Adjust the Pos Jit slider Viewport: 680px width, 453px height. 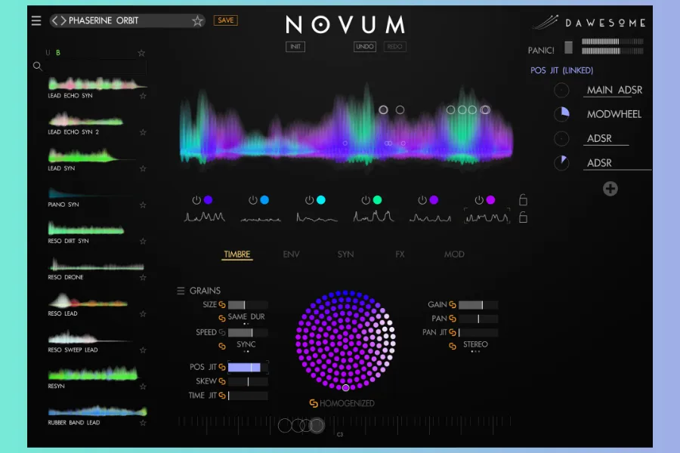[248, 367]
